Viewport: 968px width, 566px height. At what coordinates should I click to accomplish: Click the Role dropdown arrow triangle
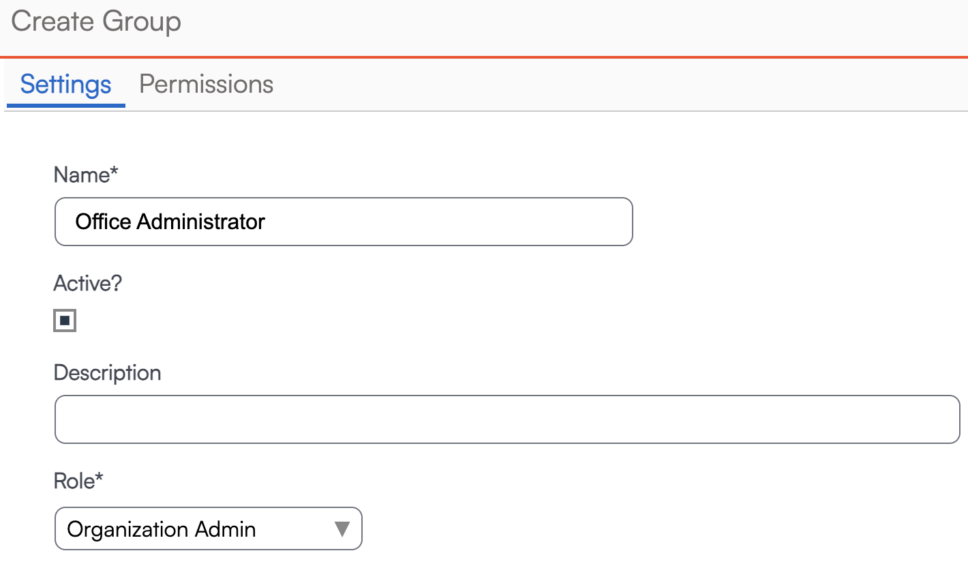tap(342, 528)
